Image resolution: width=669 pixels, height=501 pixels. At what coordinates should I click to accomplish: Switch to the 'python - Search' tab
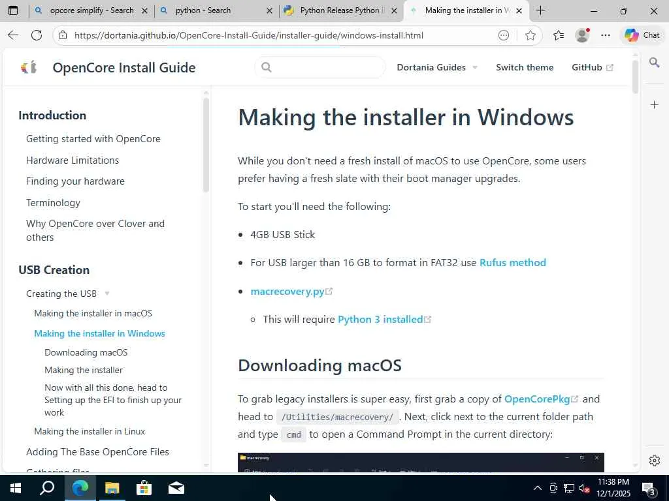[x=203, y=10]
